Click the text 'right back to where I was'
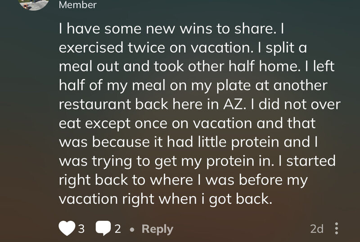360x242 pixels. point(147,180)
